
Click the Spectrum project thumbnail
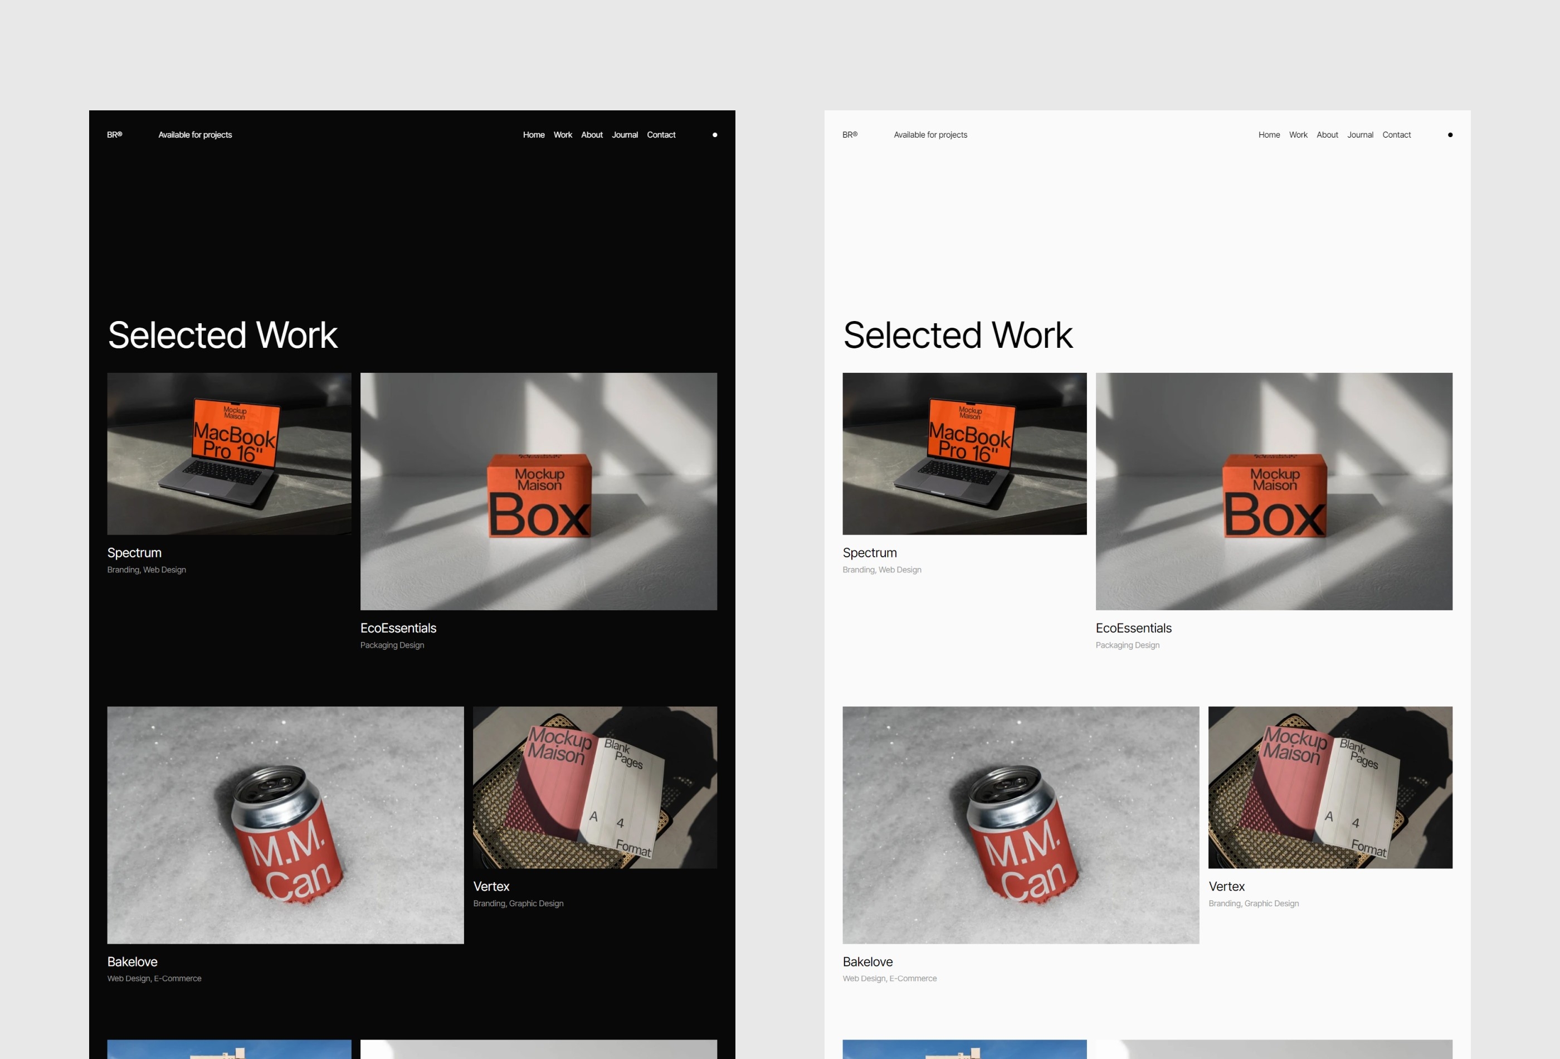[x=228, y=454]
